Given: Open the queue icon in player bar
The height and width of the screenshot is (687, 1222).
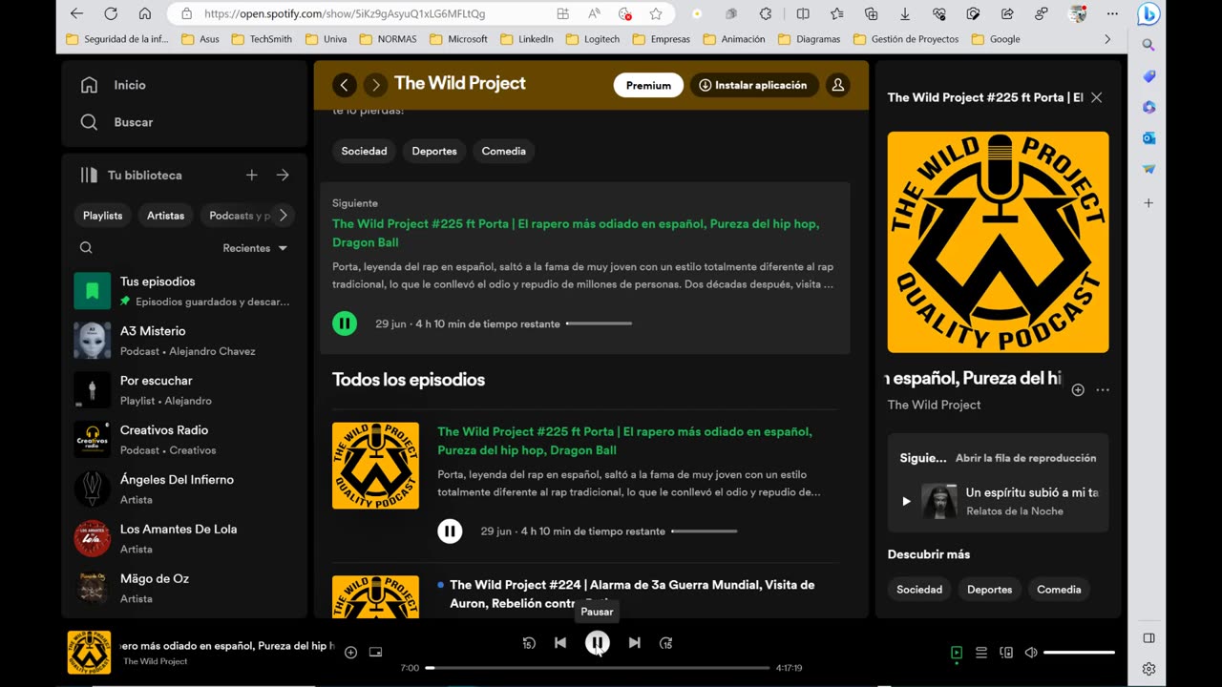Looking at the screenshot, I should [981, 653].
